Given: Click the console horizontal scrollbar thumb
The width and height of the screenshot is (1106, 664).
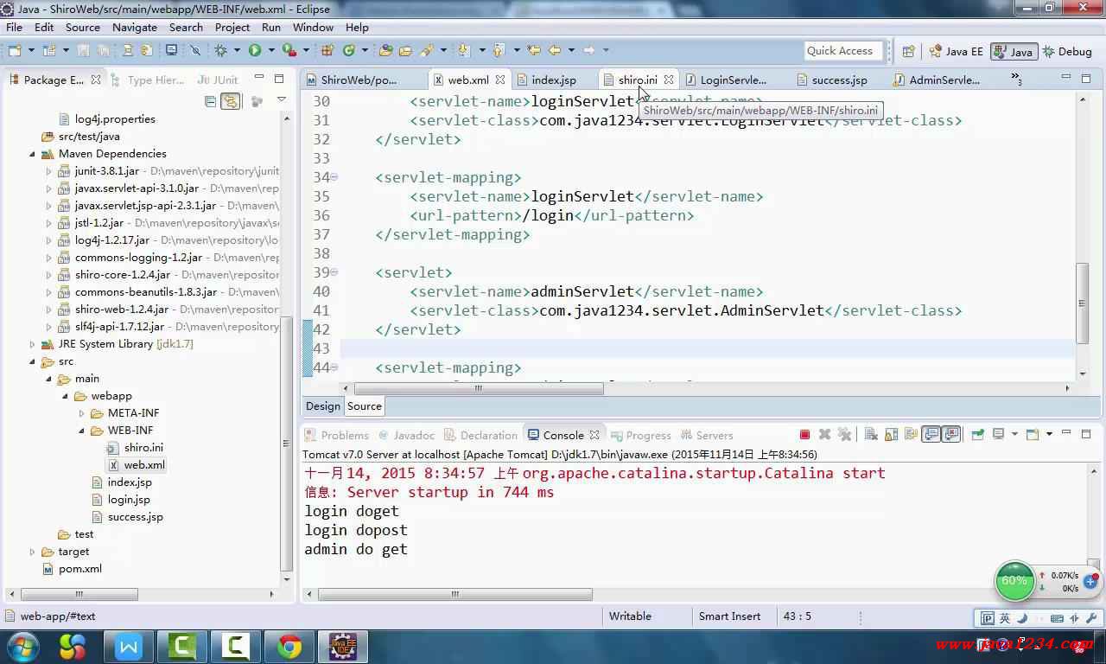Looking at the screenshot, I should (x=455, y=594).
